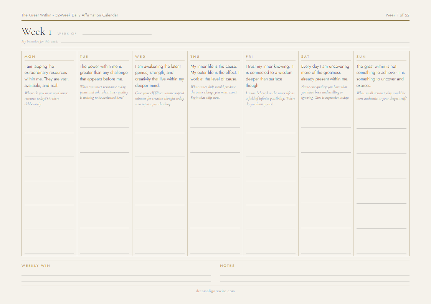Click the SUN column header
The height and width of the screenshot is (304, 431).
point(361,56)
